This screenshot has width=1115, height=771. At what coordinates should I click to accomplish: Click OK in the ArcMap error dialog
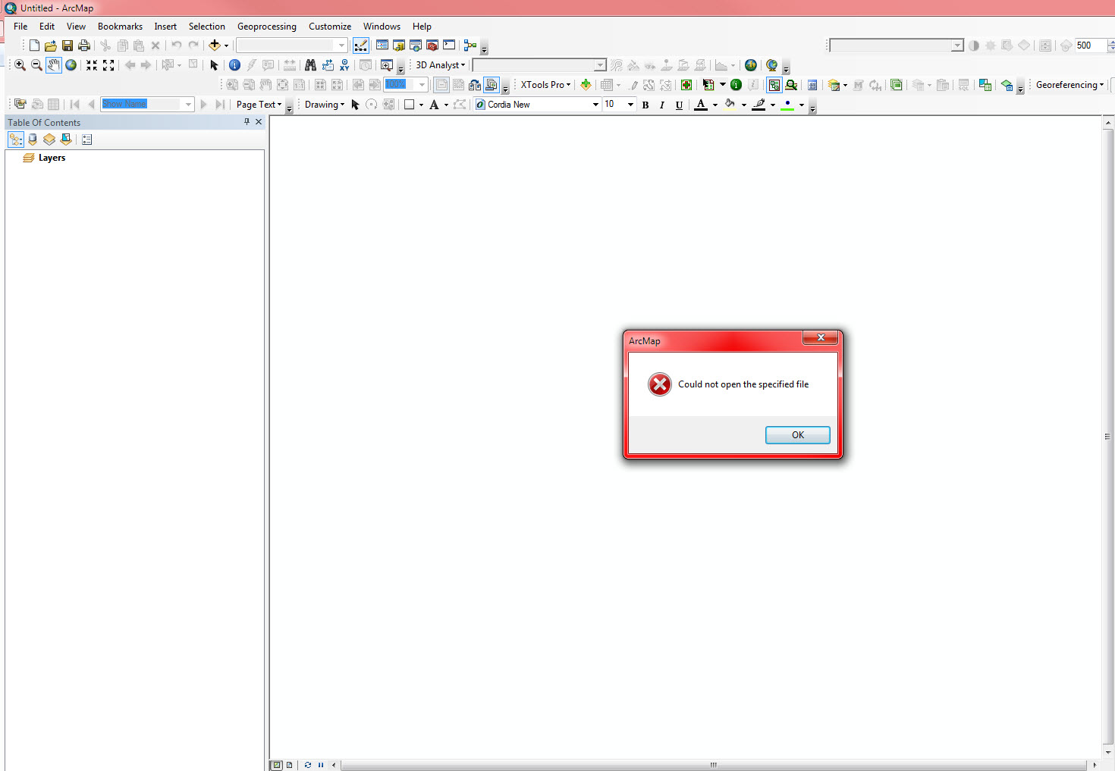point(798,435)
